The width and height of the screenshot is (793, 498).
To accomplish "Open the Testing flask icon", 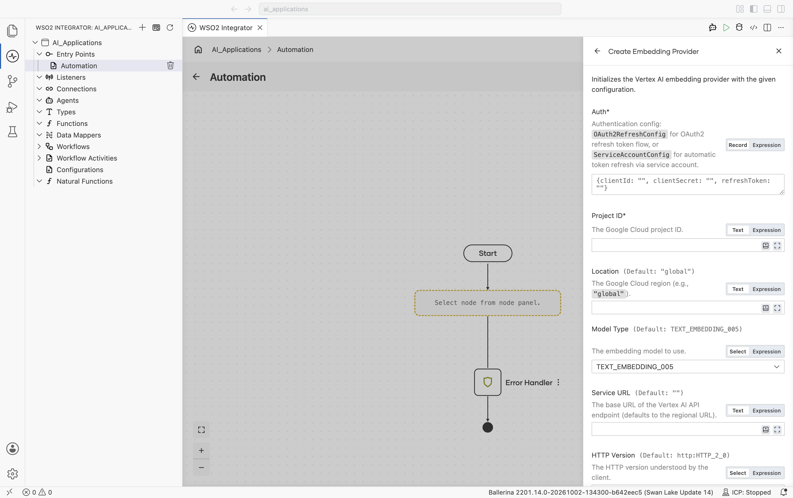I will [x=13, y=132].
